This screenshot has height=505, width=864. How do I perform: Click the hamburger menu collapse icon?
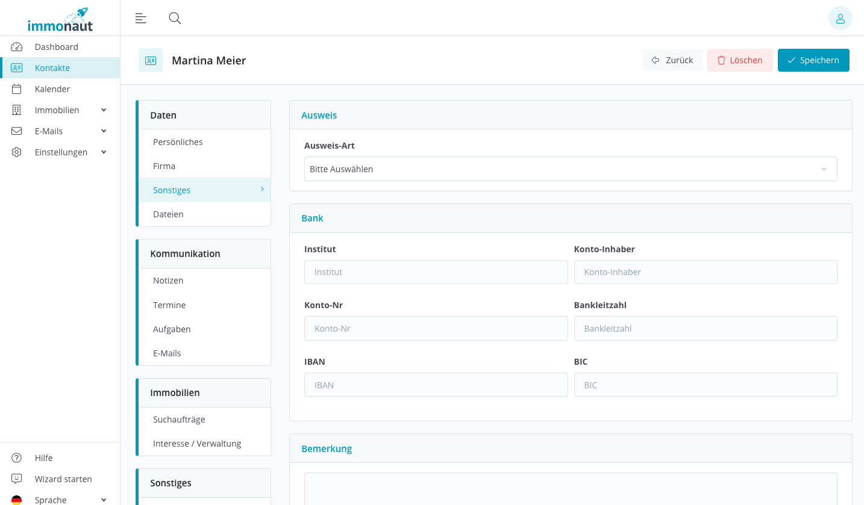(x=141, y=18)
